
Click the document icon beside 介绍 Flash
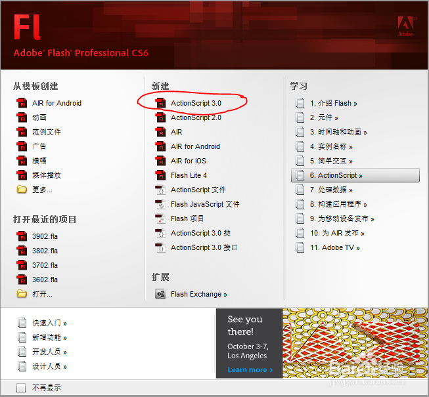pyautogui.click(x=300, y=103)
